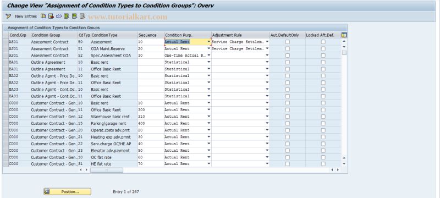This screenshot has width=440, height=198.
Task: Click right arrow of the bottom-right horizontal scrollbar
Action: coord(338,170)
